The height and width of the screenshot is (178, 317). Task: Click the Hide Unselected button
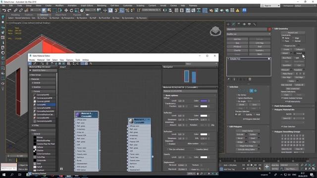click(293, 89)
